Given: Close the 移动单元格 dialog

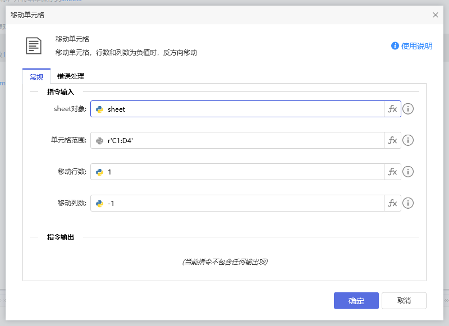Looking at the screenshot, I should point(436,15).
